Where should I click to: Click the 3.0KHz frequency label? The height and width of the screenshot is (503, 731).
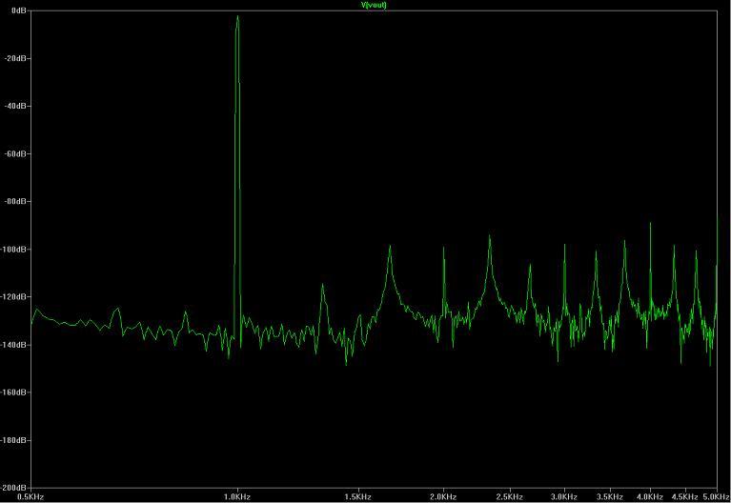point(564,497)
